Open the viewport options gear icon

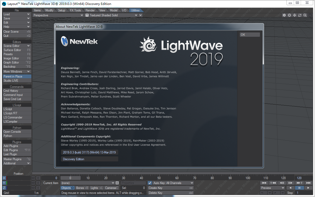click(284, 15)
